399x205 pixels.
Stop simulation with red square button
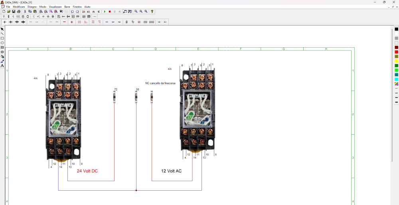pos(110,12)
